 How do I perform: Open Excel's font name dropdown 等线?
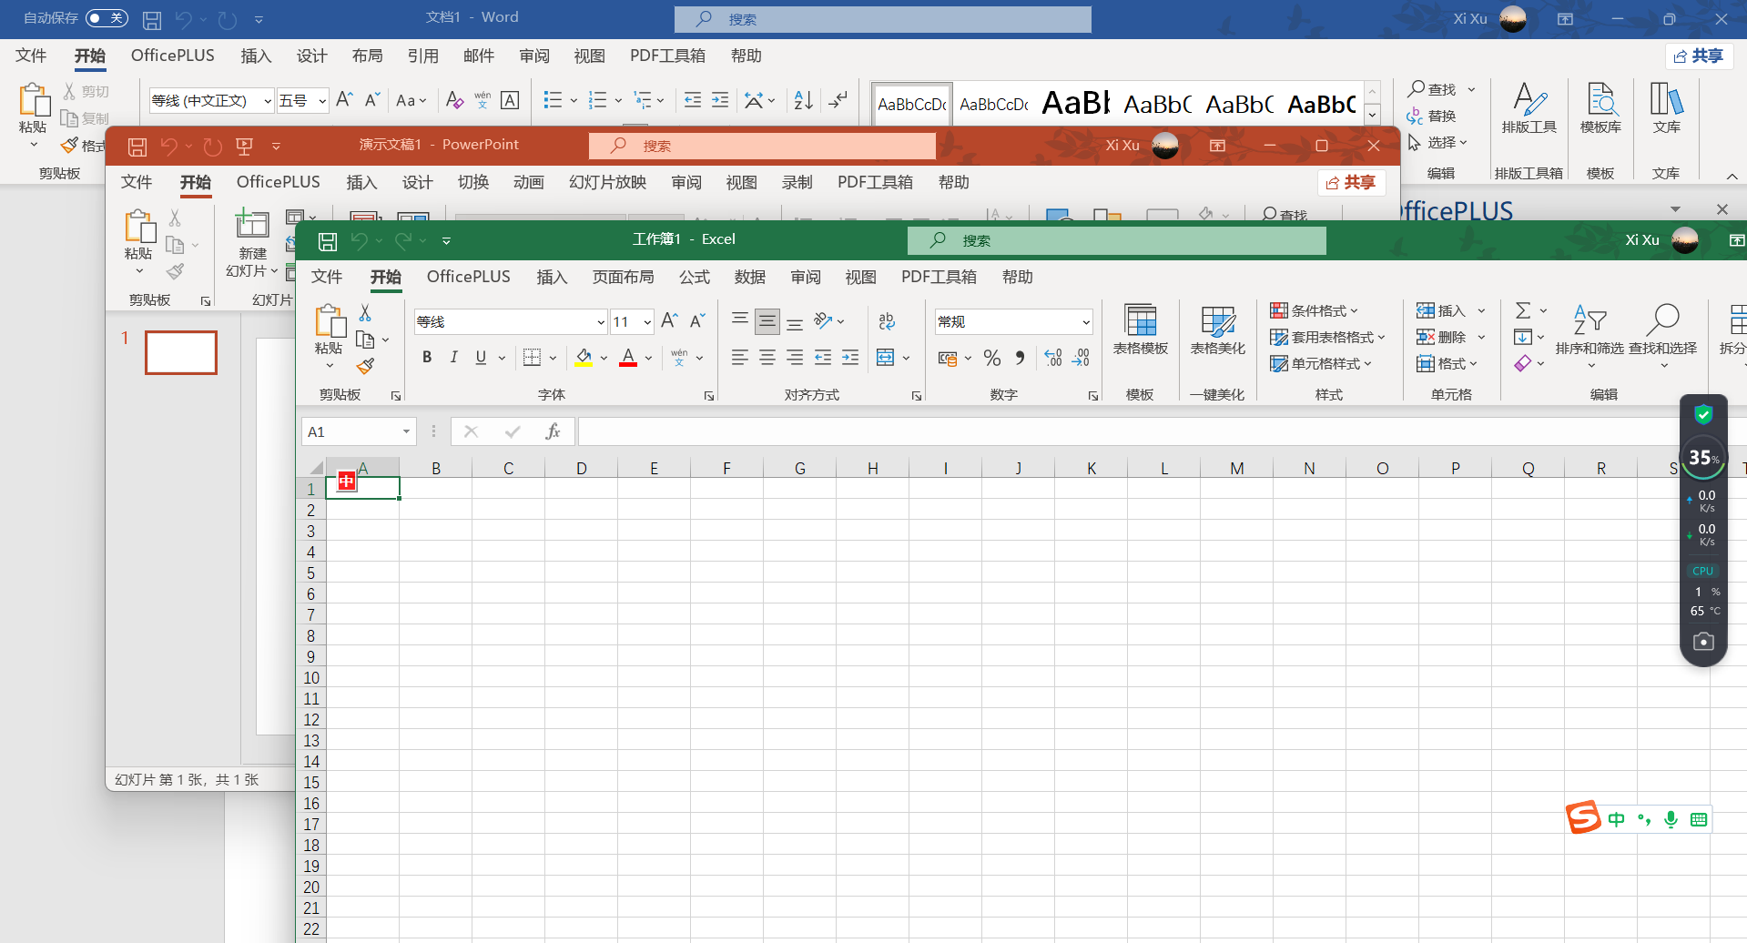point(601,322)
